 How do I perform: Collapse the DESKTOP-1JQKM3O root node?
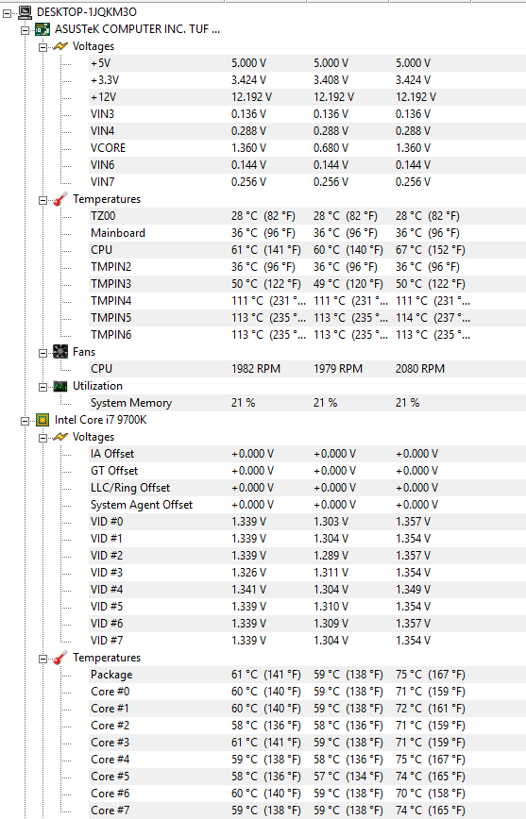[x=7, y=13]
